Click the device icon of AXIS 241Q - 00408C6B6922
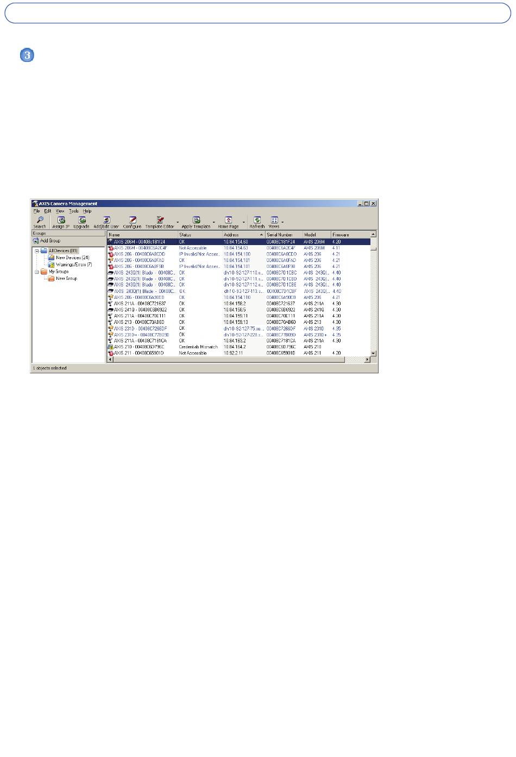The height and width of the screenshot is (757, 516). [111, 310]
